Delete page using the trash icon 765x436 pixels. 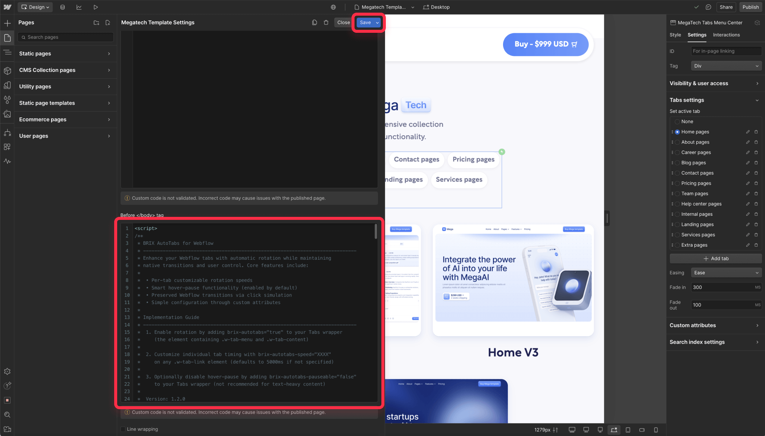click(326, 22)
